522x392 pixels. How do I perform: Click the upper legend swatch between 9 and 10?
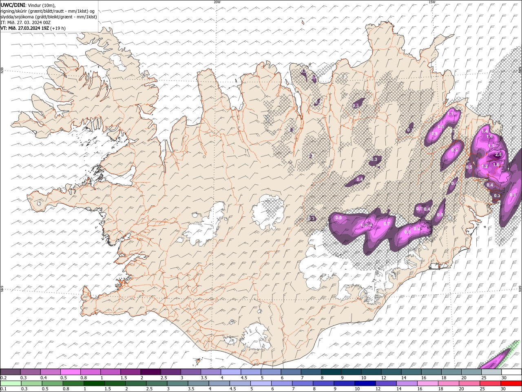click(351, 372)
